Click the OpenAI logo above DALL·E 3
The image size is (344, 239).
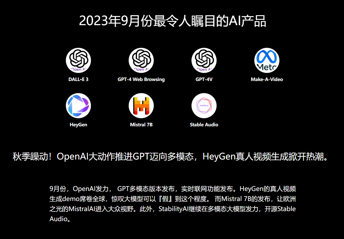coord(78,60)
